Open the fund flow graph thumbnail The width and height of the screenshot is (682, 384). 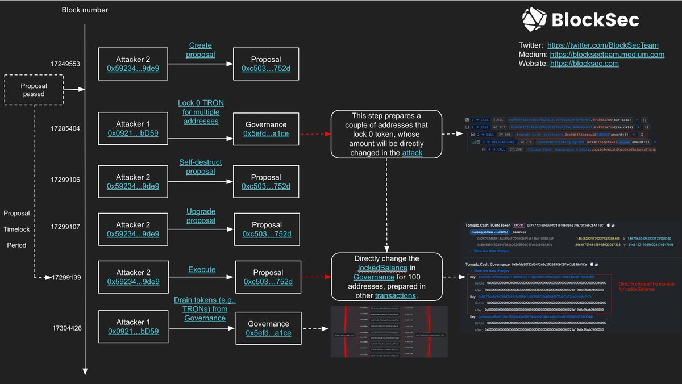[x=389, y=332]
